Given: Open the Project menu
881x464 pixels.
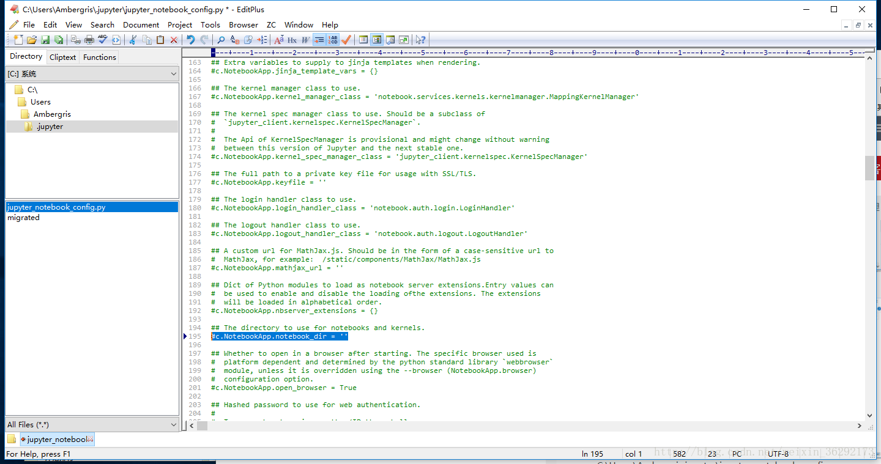Looking at the screenshot, I should pos(180,24).
